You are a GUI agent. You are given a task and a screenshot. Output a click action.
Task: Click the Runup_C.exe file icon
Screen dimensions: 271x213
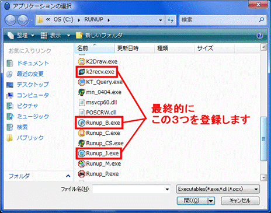[x=82, y=133]
